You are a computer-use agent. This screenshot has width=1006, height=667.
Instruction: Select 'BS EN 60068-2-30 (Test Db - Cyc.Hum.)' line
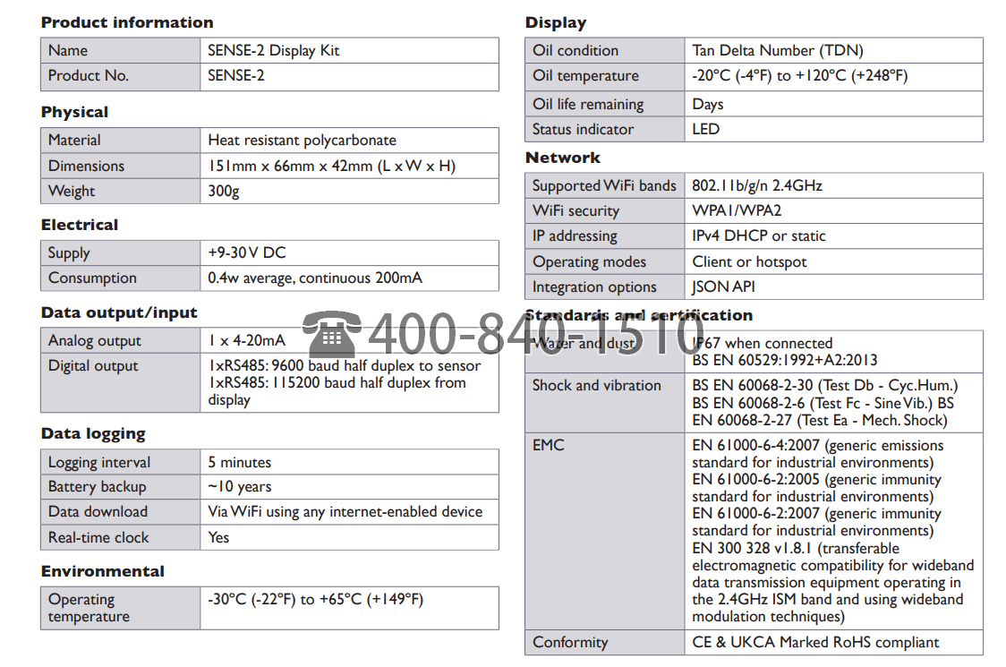click(x=824, y=385)
